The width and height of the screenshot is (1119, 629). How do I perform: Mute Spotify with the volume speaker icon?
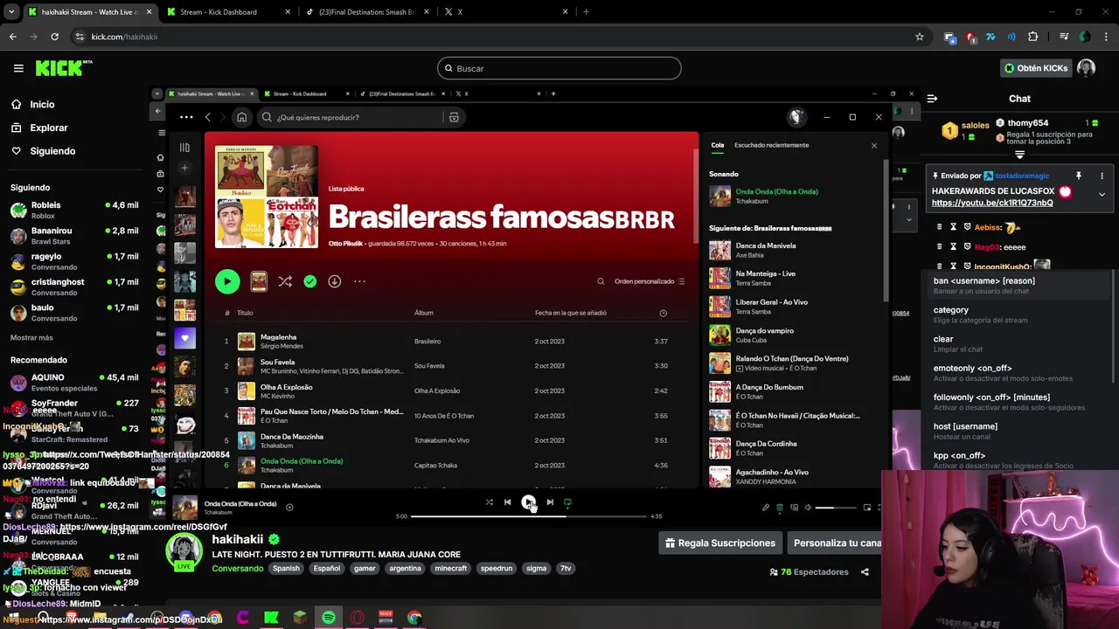pyautogui.click(x=808, y=508)
